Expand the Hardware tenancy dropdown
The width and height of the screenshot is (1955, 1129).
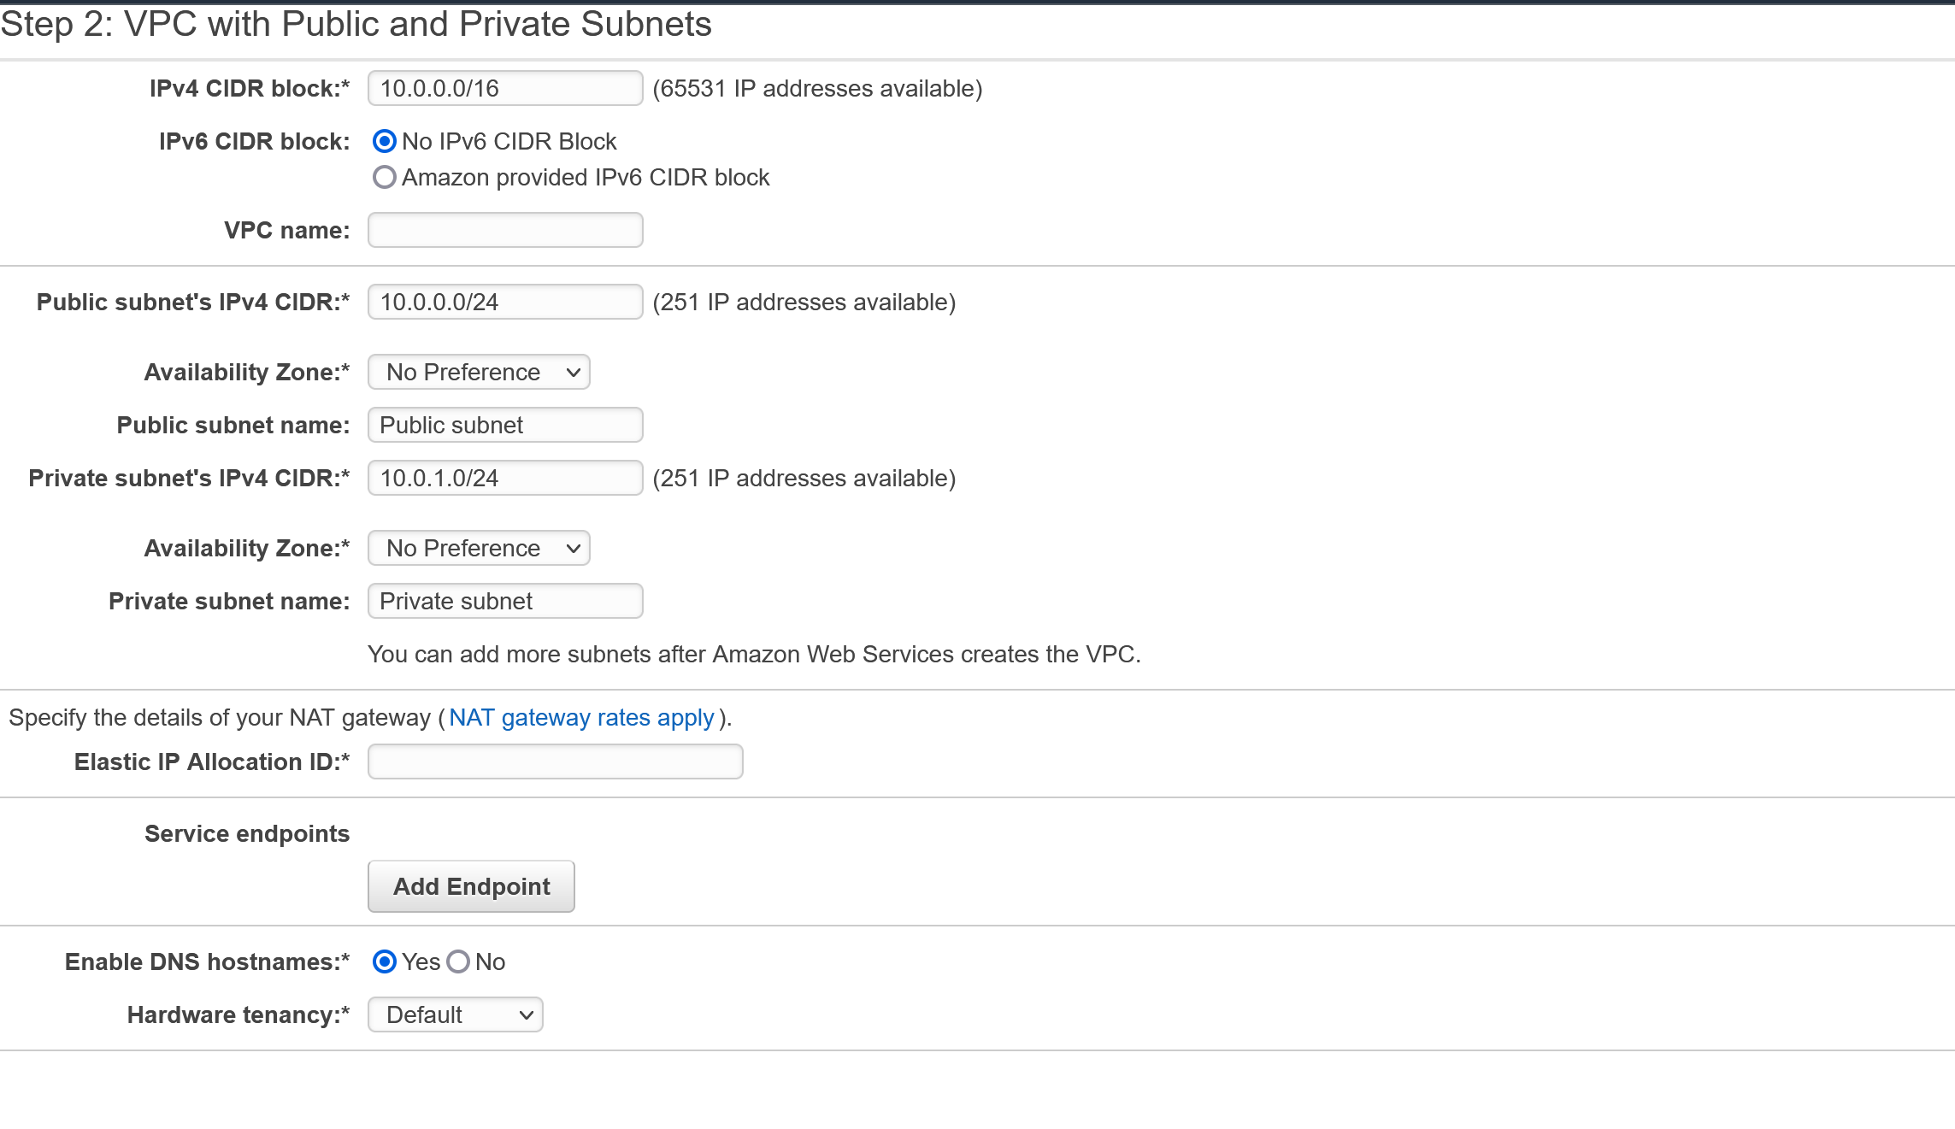tap(455, 1014)
